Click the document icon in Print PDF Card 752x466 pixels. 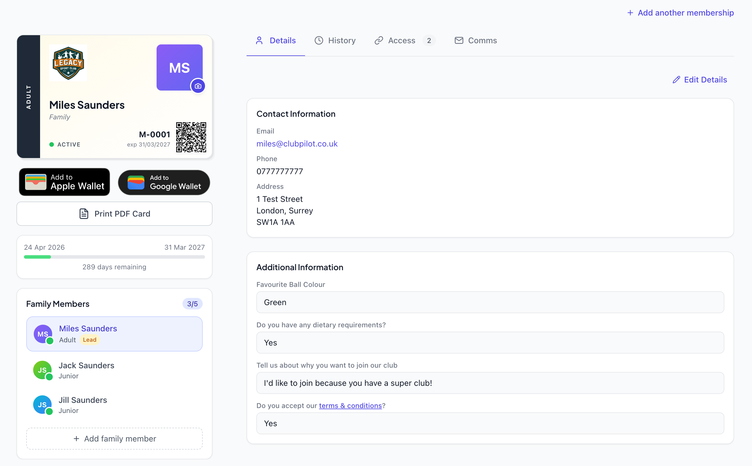click(x=84, y=214)
